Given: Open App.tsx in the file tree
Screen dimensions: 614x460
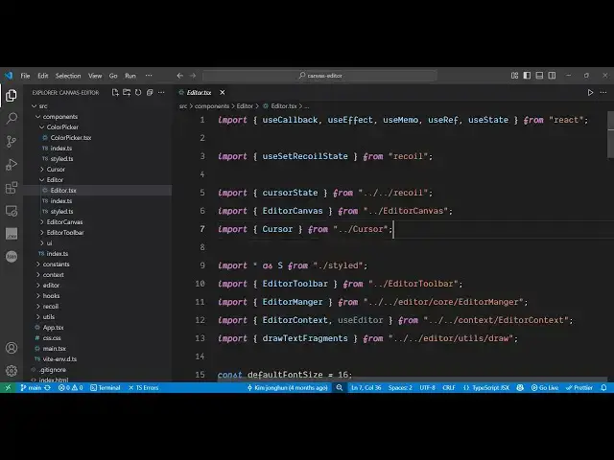Looking at the screenshot, I should pos(53,328).
